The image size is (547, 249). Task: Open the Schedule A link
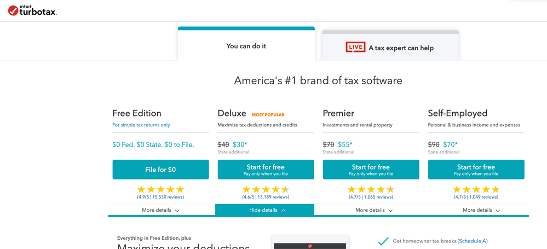click(x=473, y=241)
